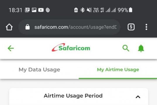The image size is (157, 105).
Task: Tap the 4G signal strength indicator
Action: [102, 10]
